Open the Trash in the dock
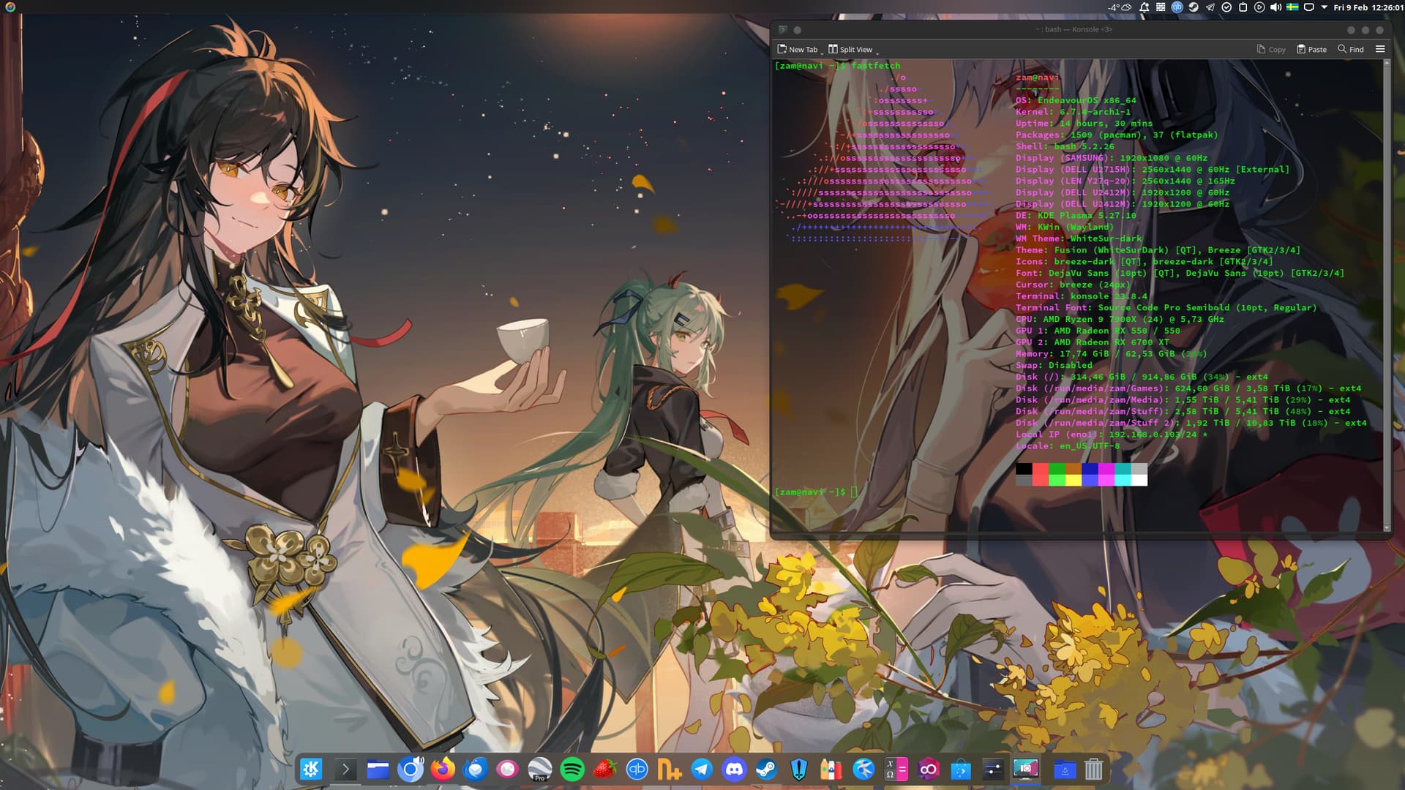 (1094, 770)
